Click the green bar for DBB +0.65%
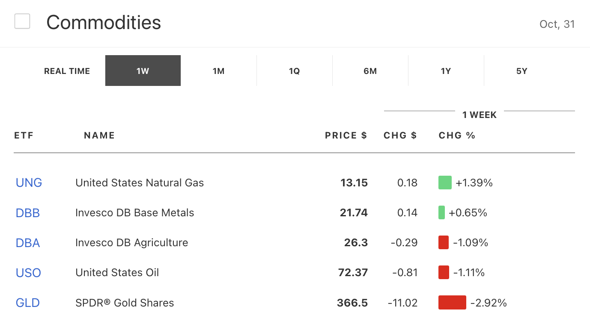 tap(441, 213)
